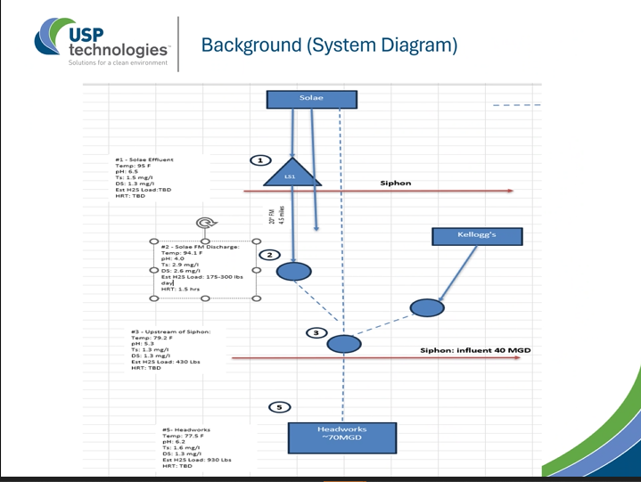Select the blue ellipse below Kellogg's box
The image size is (641, 482).
pos(427,307)
